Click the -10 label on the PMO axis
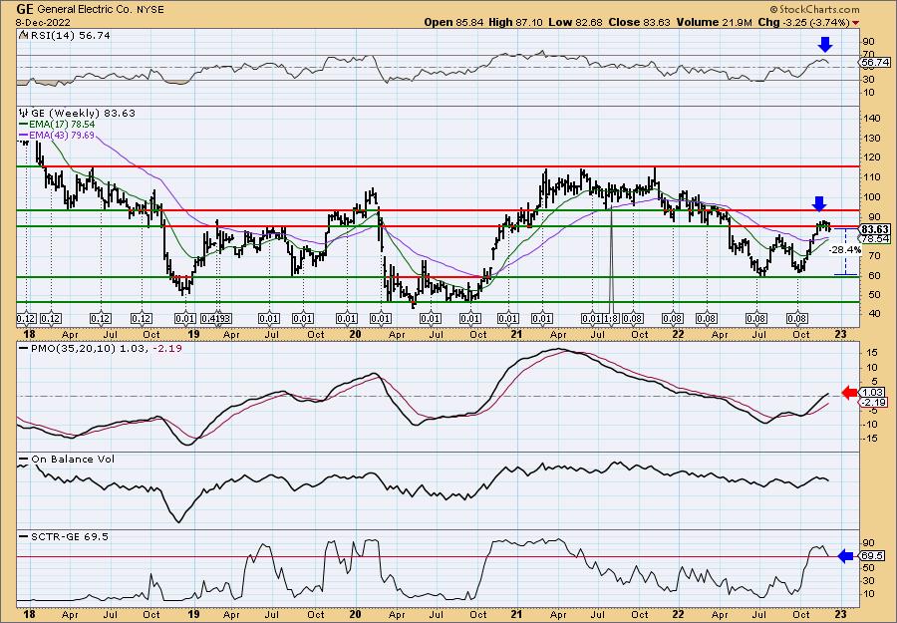This screenshot has height=623, width=897. pyautogui.click(x=871, y=424)
